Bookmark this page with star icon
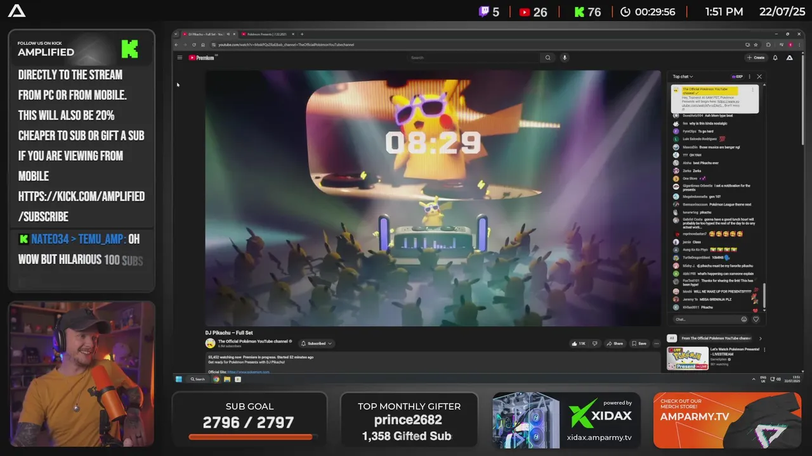The image size is (812, 456). pyautogui.click(x=756, y=44)
